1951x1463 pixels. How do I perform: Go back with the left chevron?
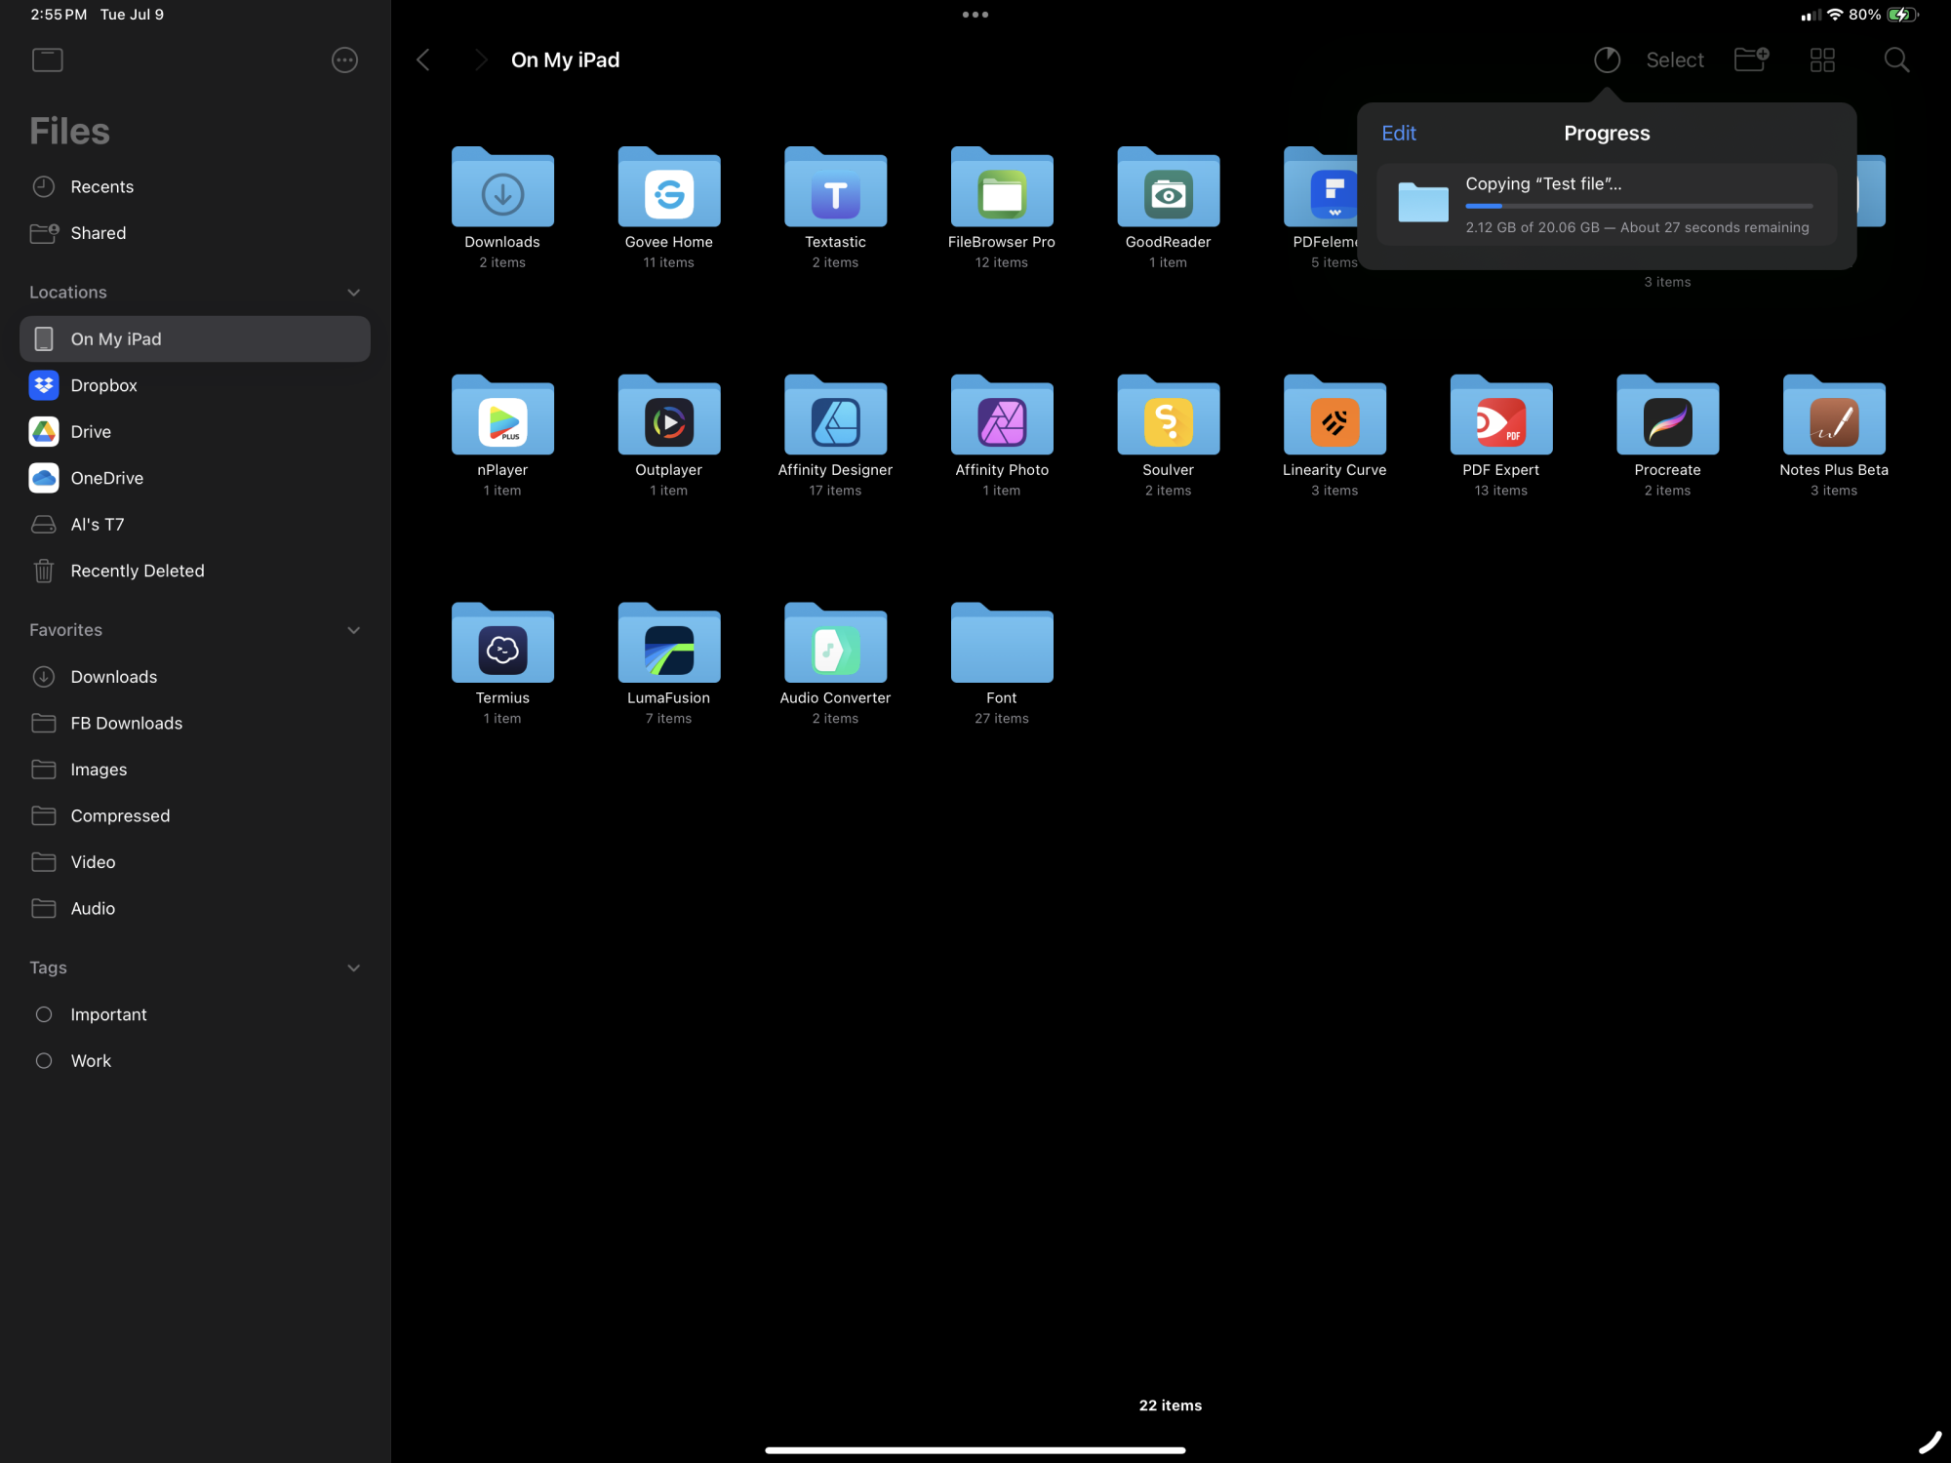pos(423,60)
